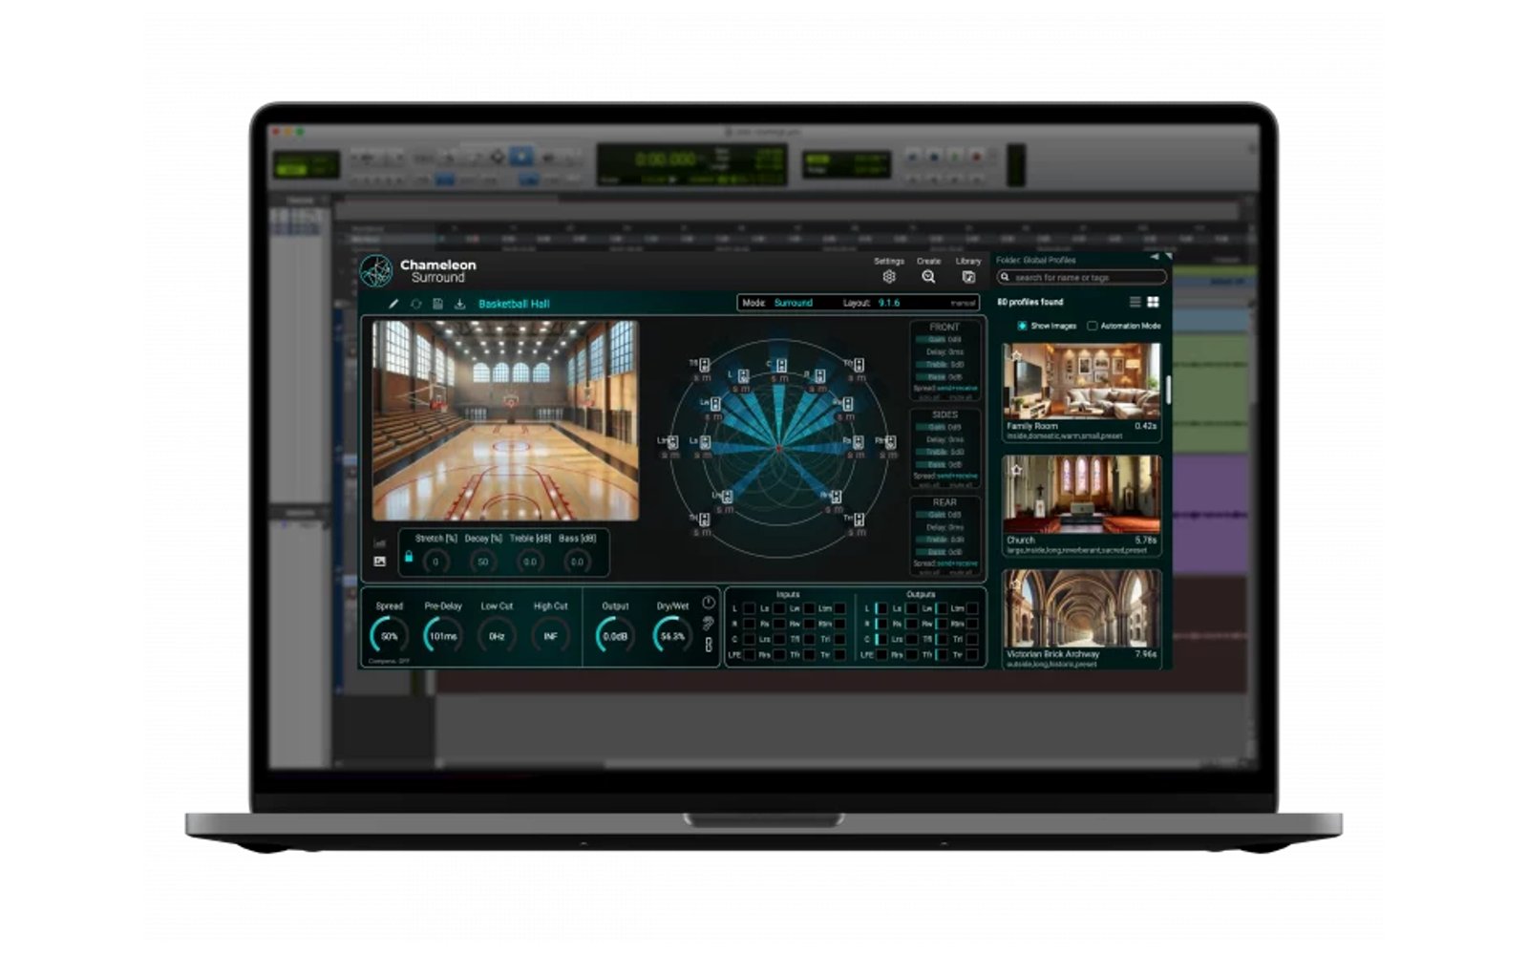Screen dimensions: 1528x955
Task: Click the Create label
Action: pos(928,261)
